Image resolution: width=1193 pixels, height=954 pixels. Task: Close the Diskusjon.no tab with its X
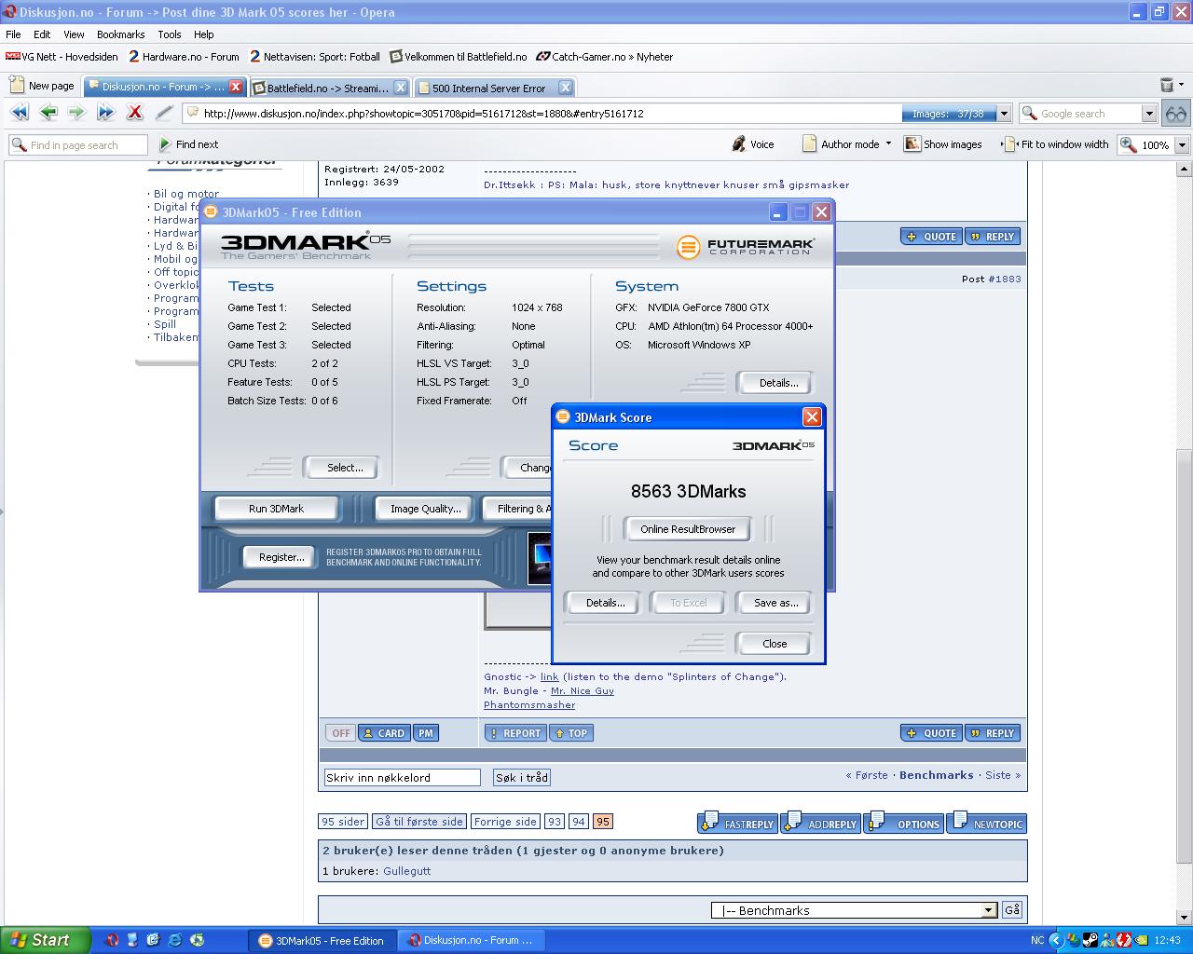[x=236, y=87]
